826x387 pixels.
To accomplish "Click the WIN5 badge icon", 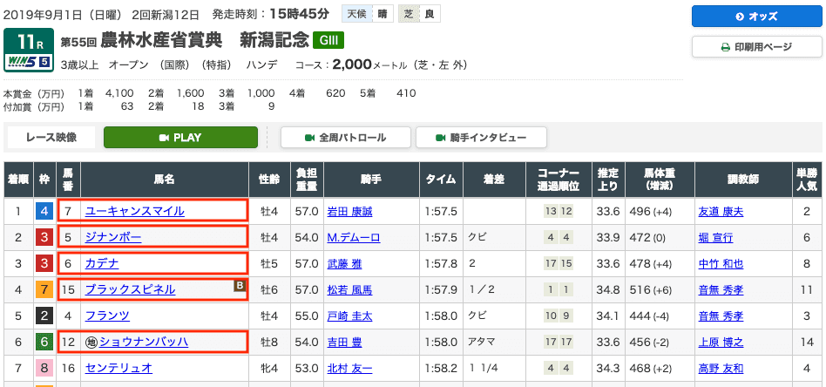I will [x=29, y=63].
